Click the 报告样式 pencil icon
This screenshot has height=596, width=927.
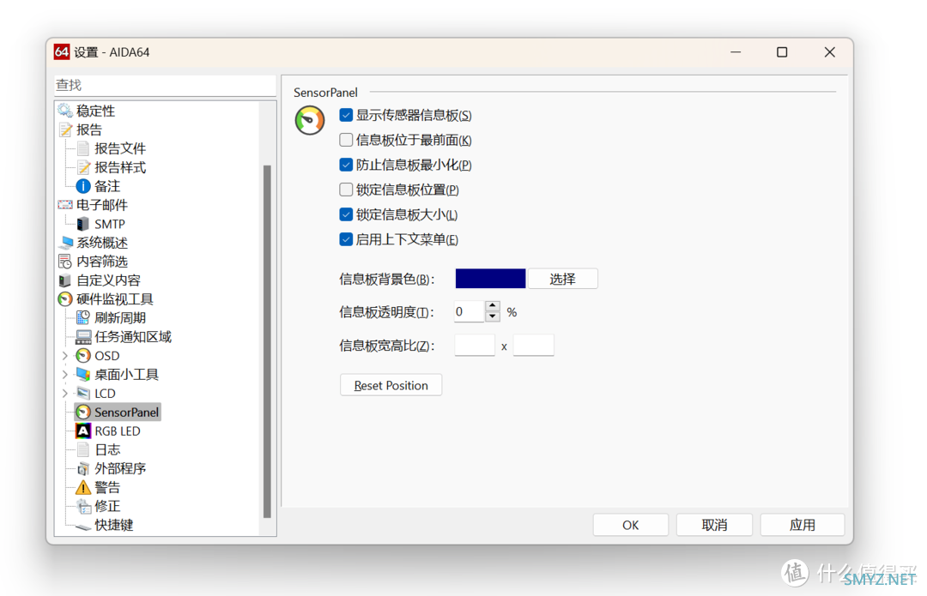pyautogui.click(x=83, y=167)
